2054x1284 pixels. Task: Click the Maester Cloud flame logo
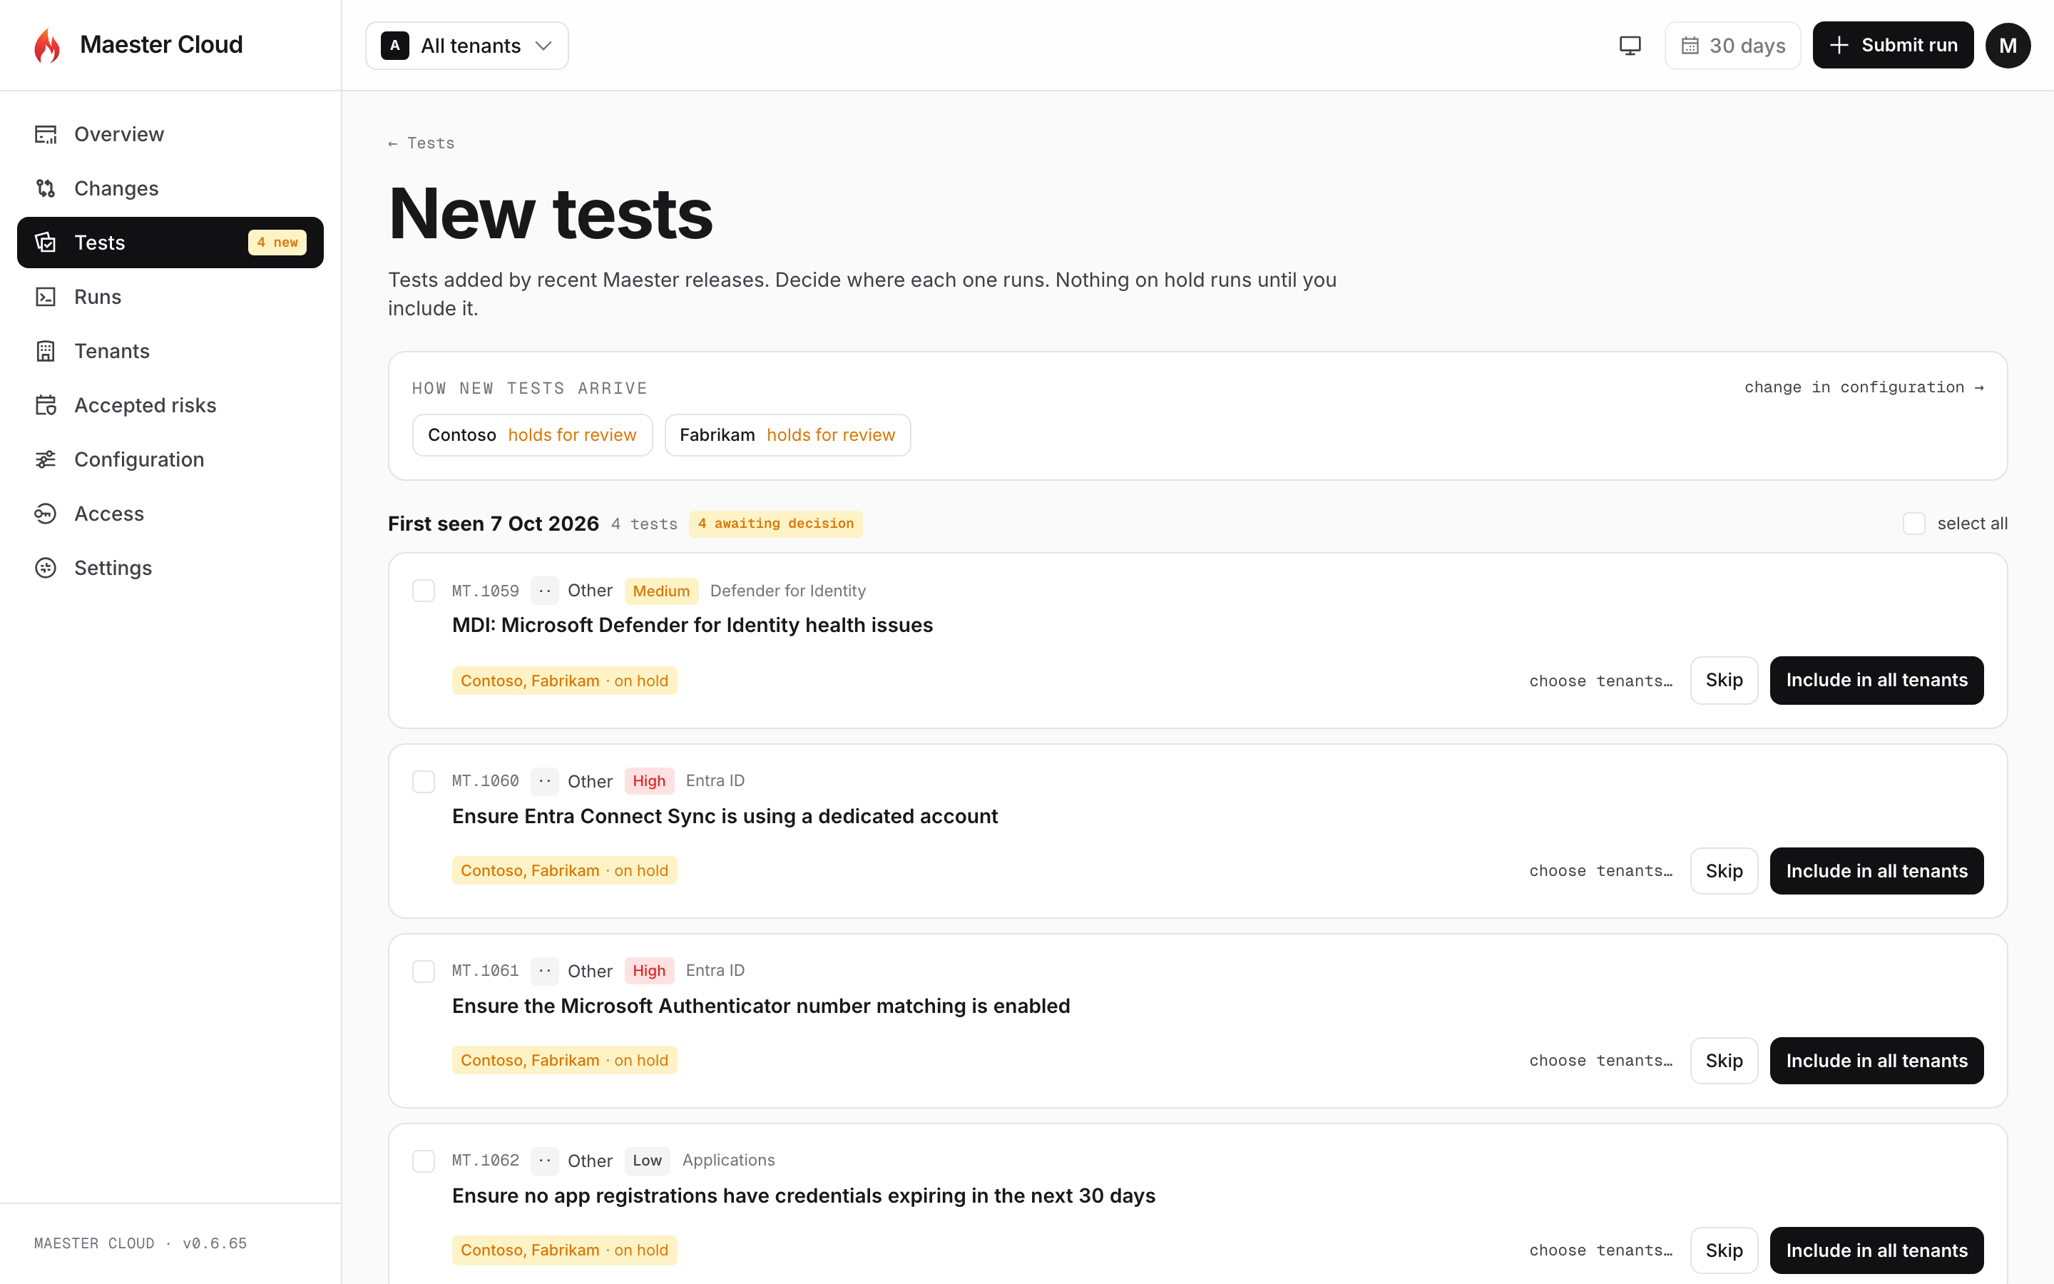(x=48, y=45)
